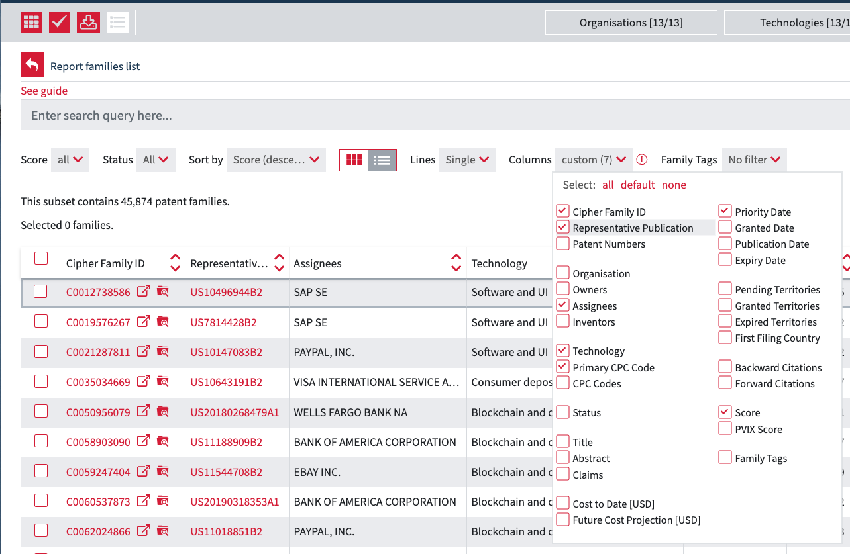Collapse the Columns custom (7) dropdown

point(594,160)
